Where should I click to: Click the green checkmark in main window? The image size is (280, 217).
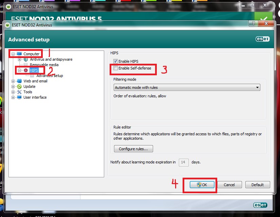click(x=264, y=16)
